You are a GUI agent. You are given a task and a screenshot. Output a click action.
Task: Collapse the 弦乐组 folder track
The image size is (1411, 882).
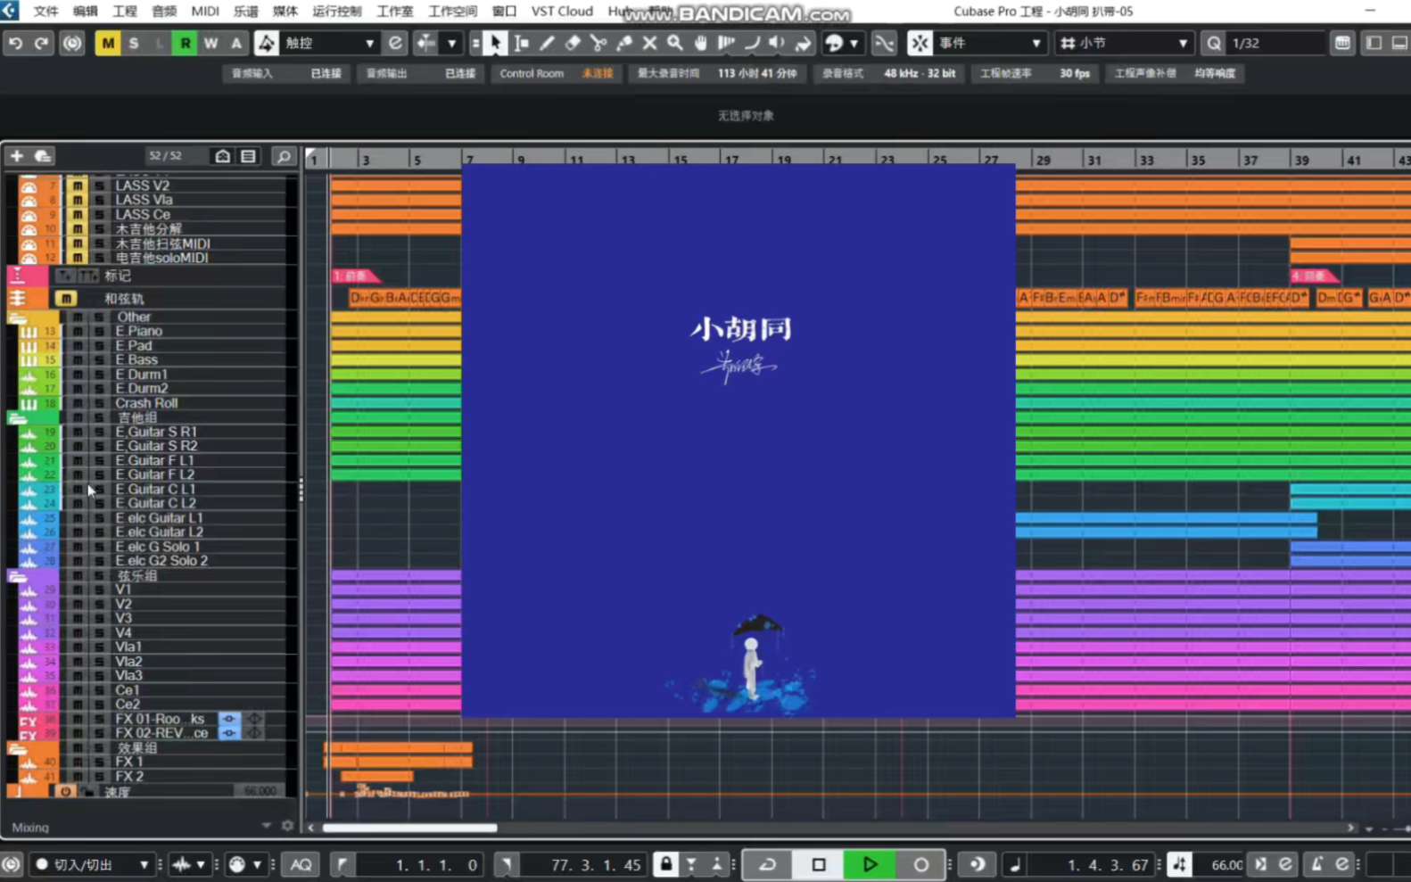17,575
